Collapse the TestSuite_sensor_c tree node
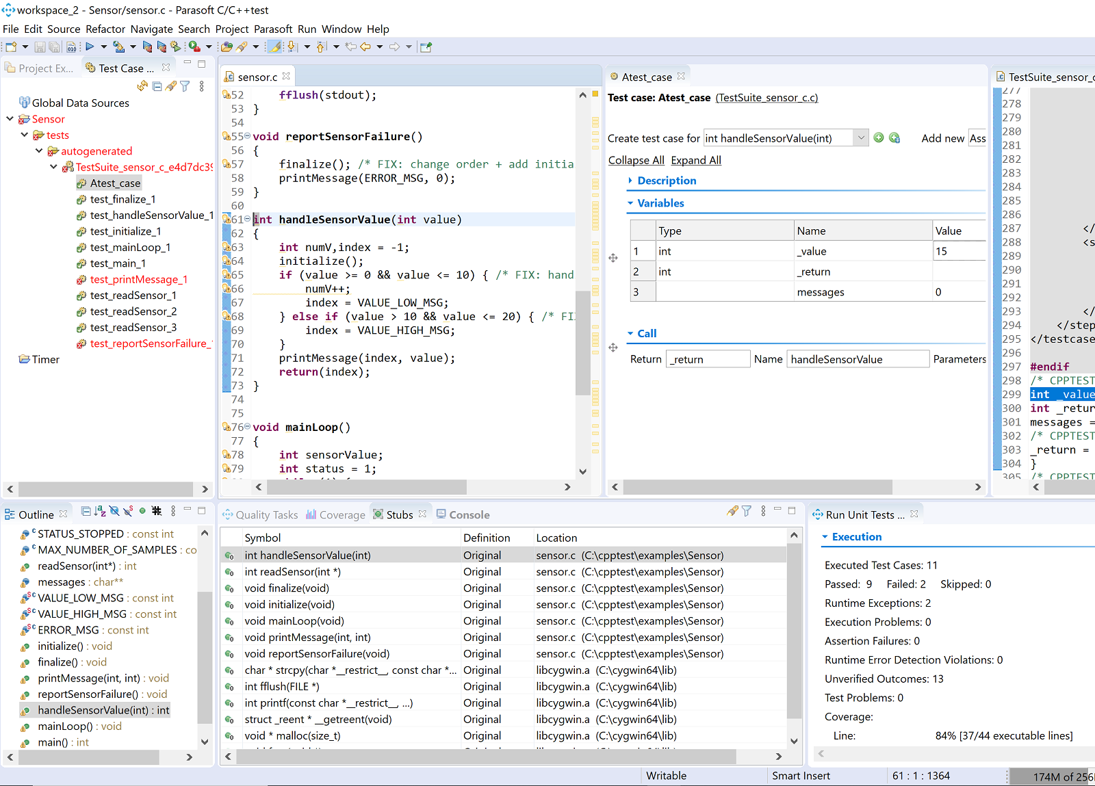This screenshot has height=786, width=1095. coord(53,167)
